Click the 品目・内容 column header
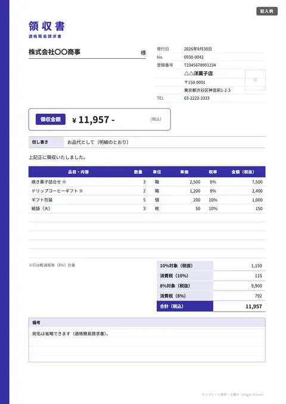 [x=79, y=172]
